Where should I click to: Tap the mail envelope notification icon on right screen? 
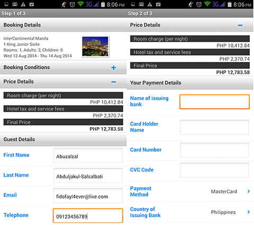tap(141, 4)
